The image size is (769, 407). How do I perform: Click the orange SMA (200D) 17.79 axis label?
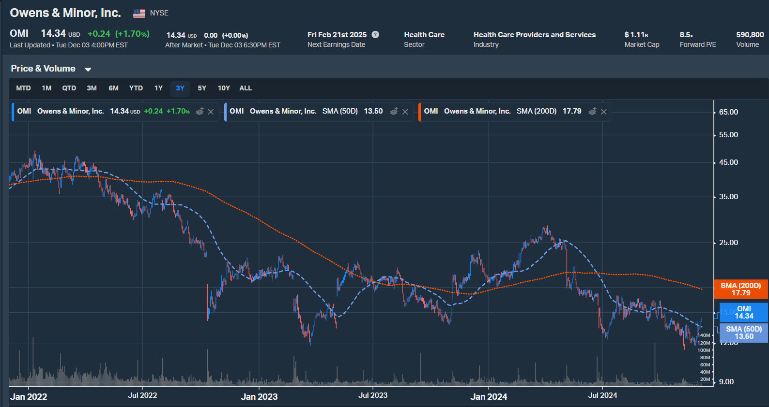[x=740, y=289]
